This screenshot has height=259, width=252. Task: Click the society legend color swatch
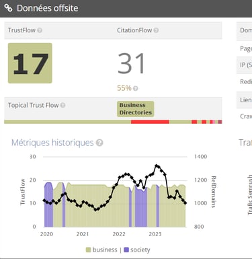click(x=126, y=250)
